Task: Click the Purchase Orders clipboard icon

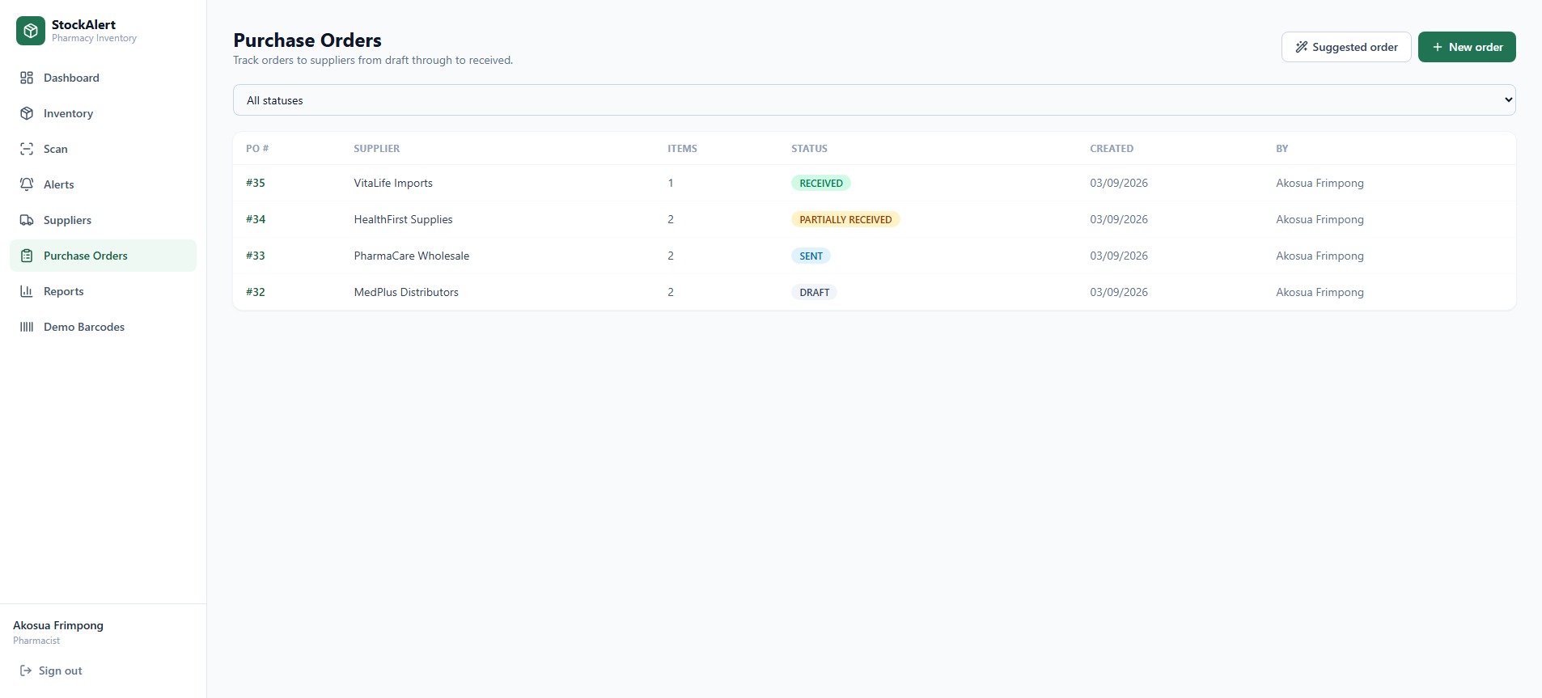Action: [27, 256]
